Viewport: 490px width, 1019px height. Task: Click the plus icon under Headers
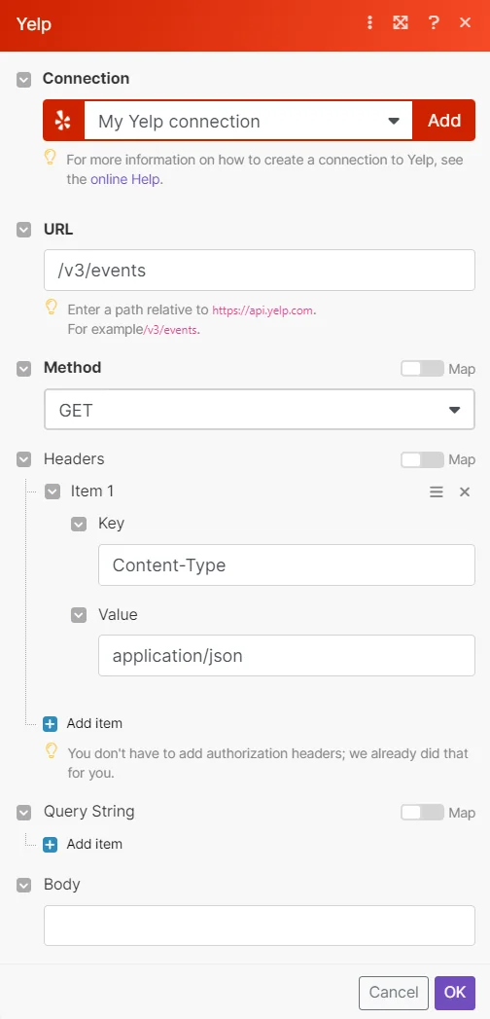point(50,723)
